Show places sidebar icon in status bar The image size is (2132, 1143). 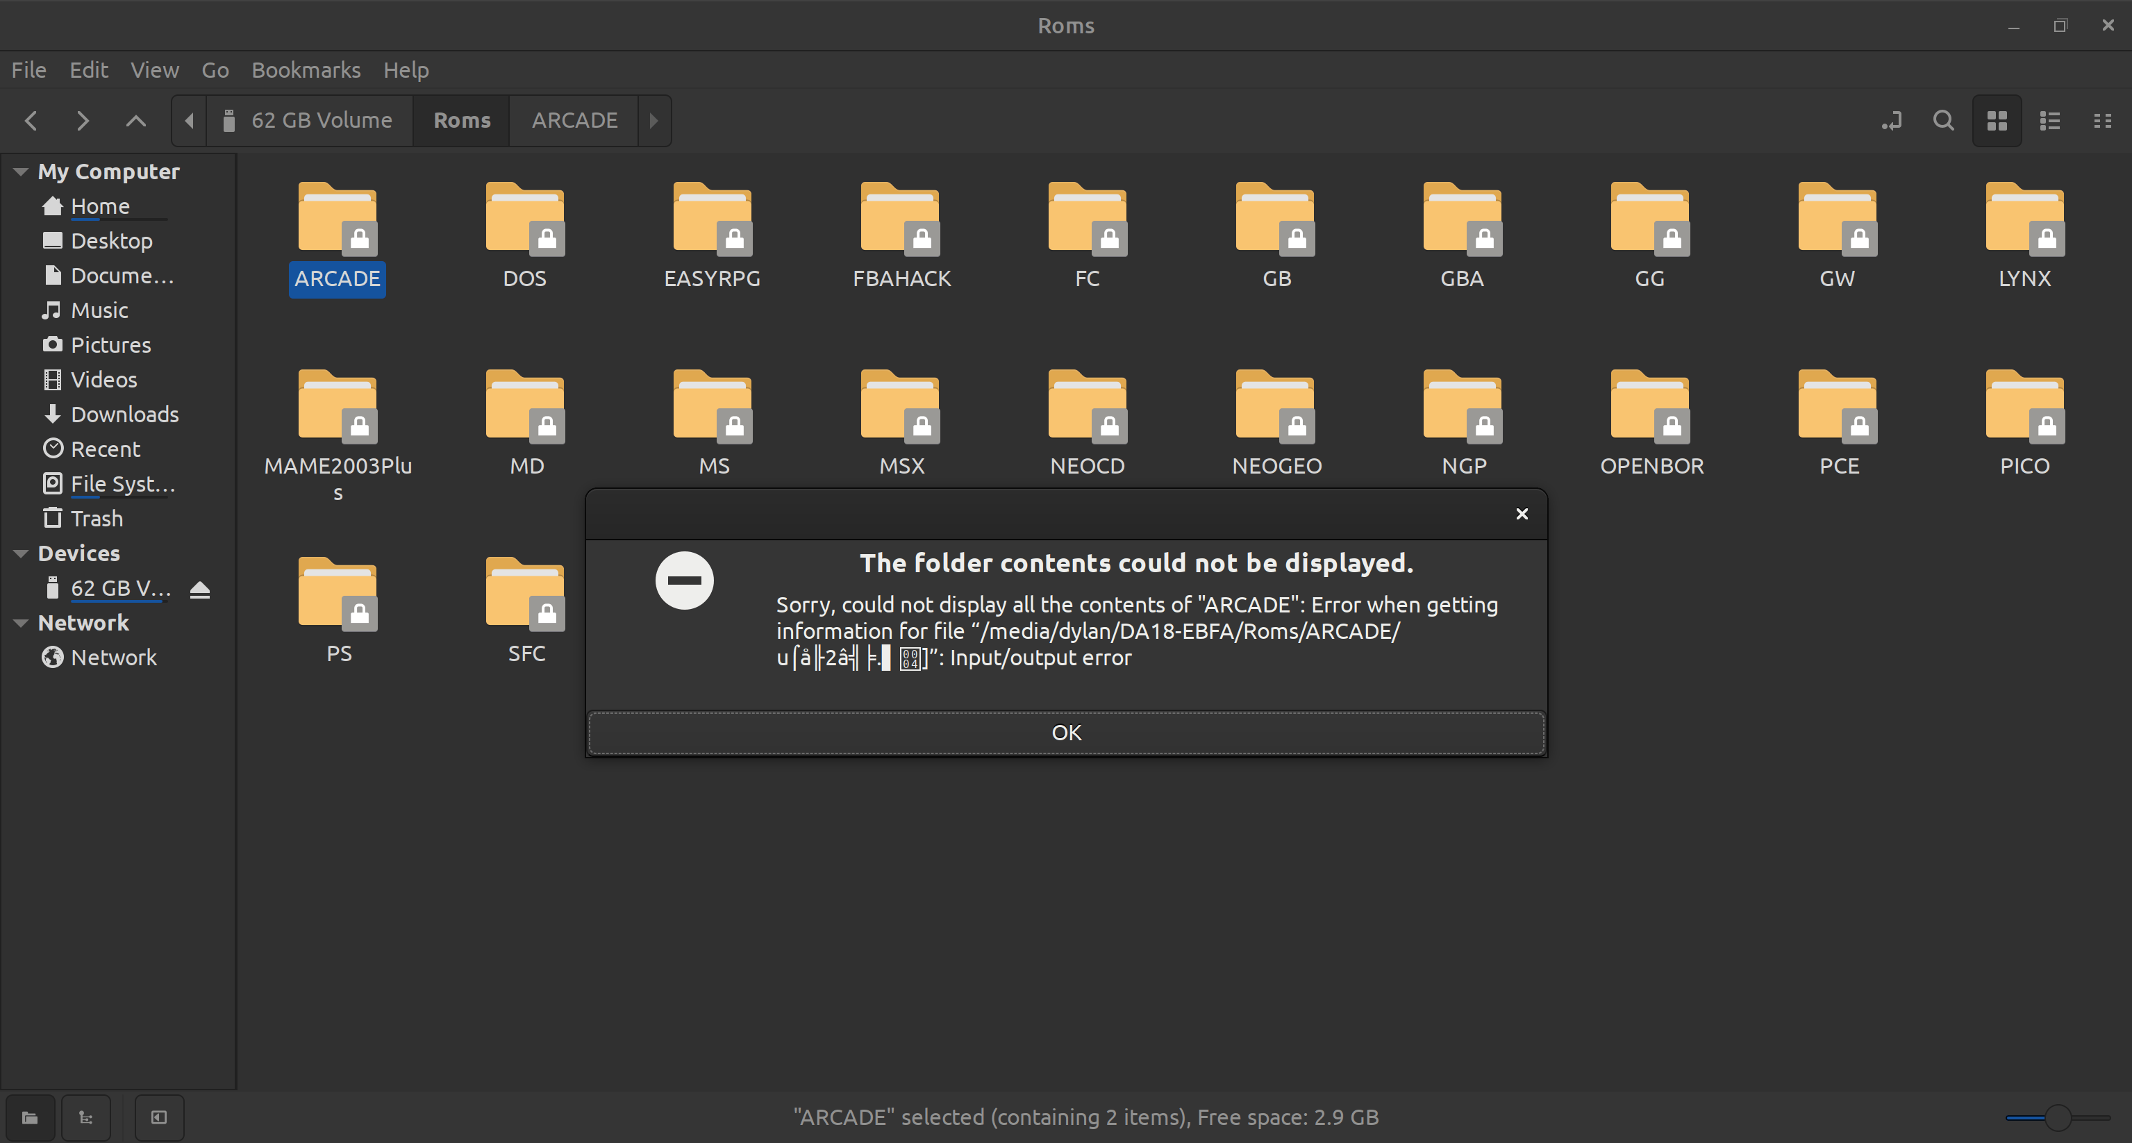(x=30, y=1117)
